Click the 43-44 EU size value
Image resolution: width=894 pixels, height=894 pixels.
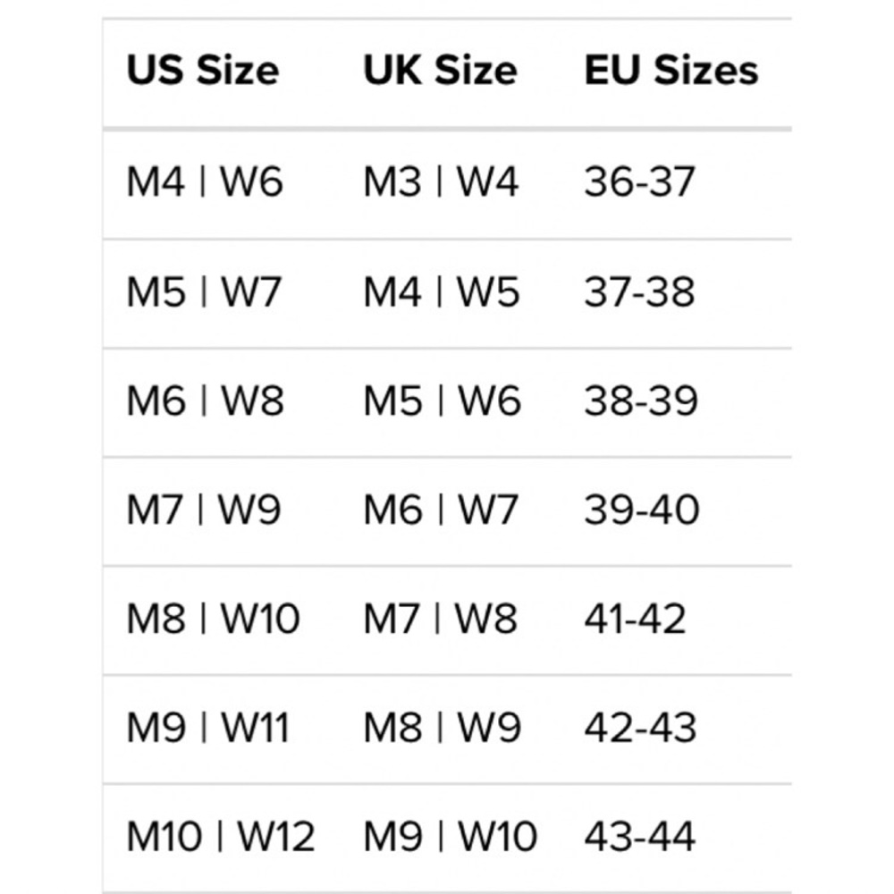click(x=640, y=837)
